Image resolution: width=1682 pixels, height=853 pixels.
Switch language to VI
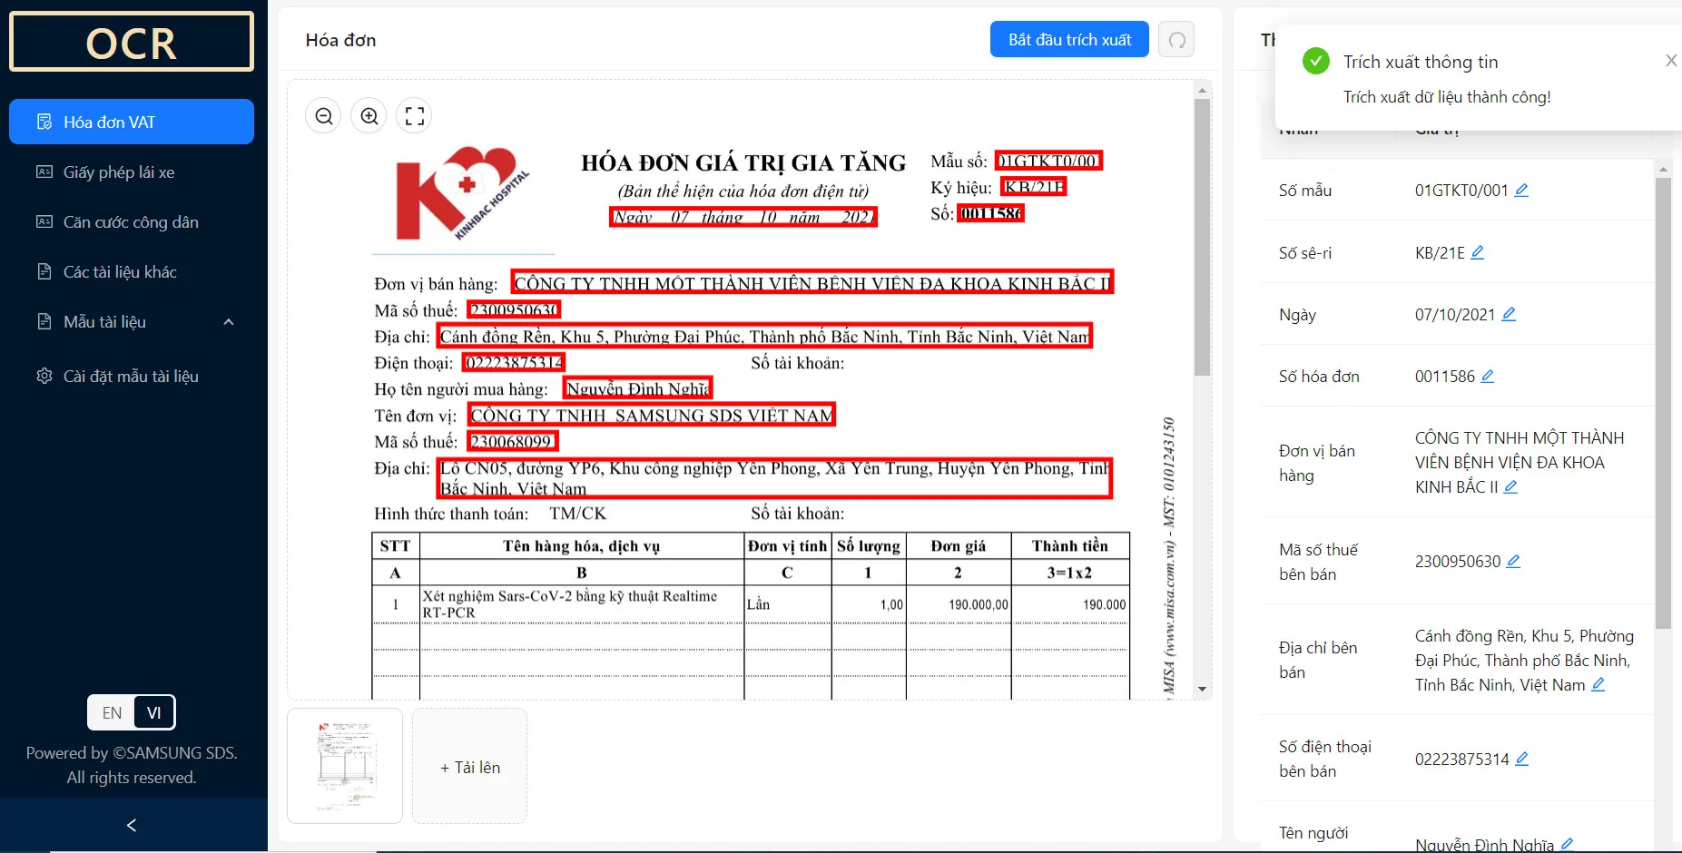click(x=154, y=712)
